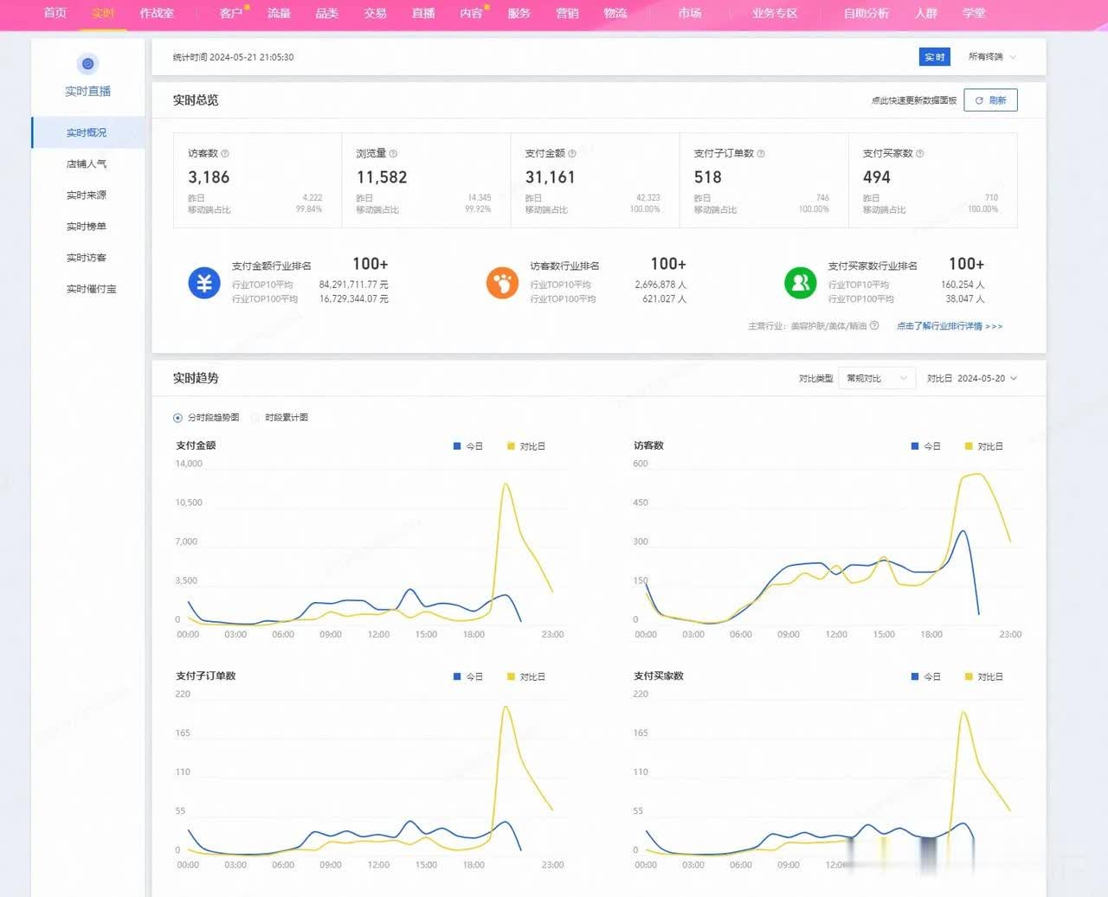This screenshot has height=897, width=1108.
Task: Open 店铺人气 in the sidebar
Action: pos(87,163)
